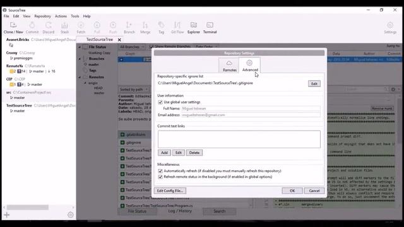Select the TestSourceTree bookmark in sidebar

(x=40, y=108)
